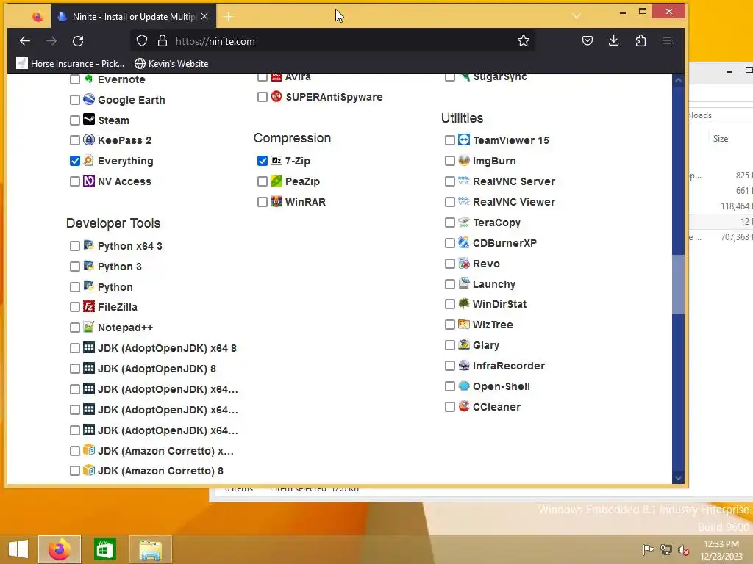Reload the Ninite page

click(78, 41)
